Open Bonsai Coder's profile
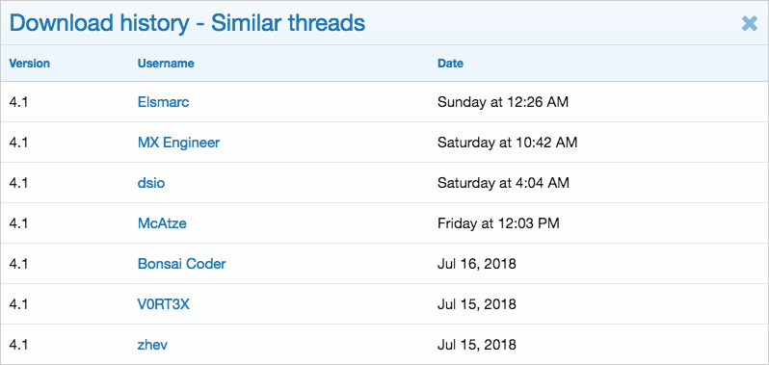This screenshot has width=769, height=365. pos(181,264)
